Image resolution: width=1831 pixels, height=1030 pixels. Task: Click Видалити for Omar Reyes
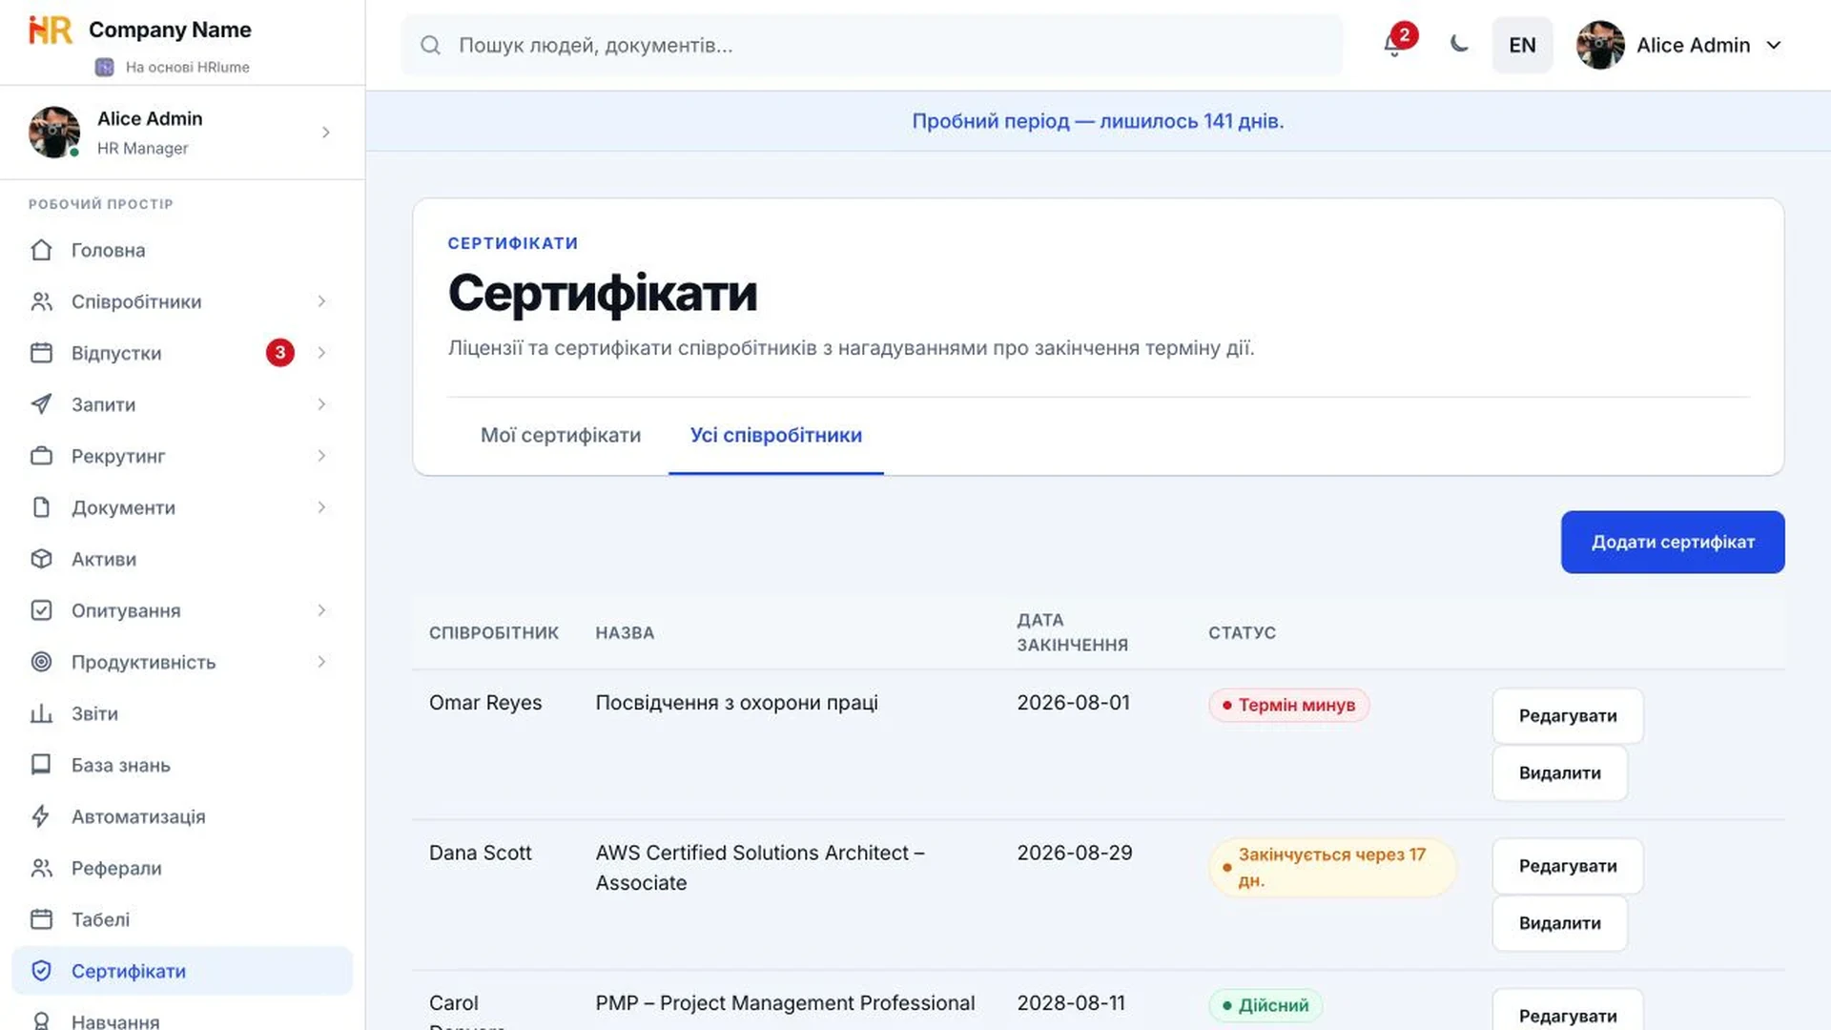pyautogui.click(x=1560, y=773)
